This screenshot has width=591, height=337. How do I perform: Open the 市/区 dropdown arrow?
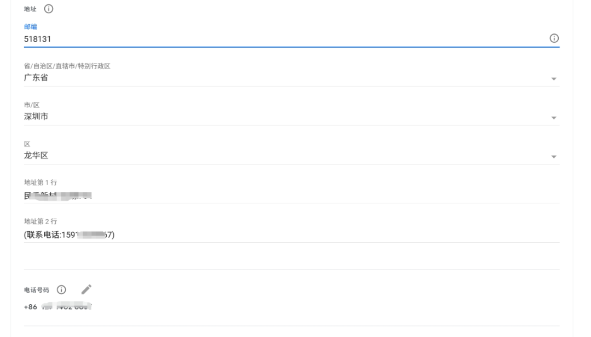click(554, 118)
